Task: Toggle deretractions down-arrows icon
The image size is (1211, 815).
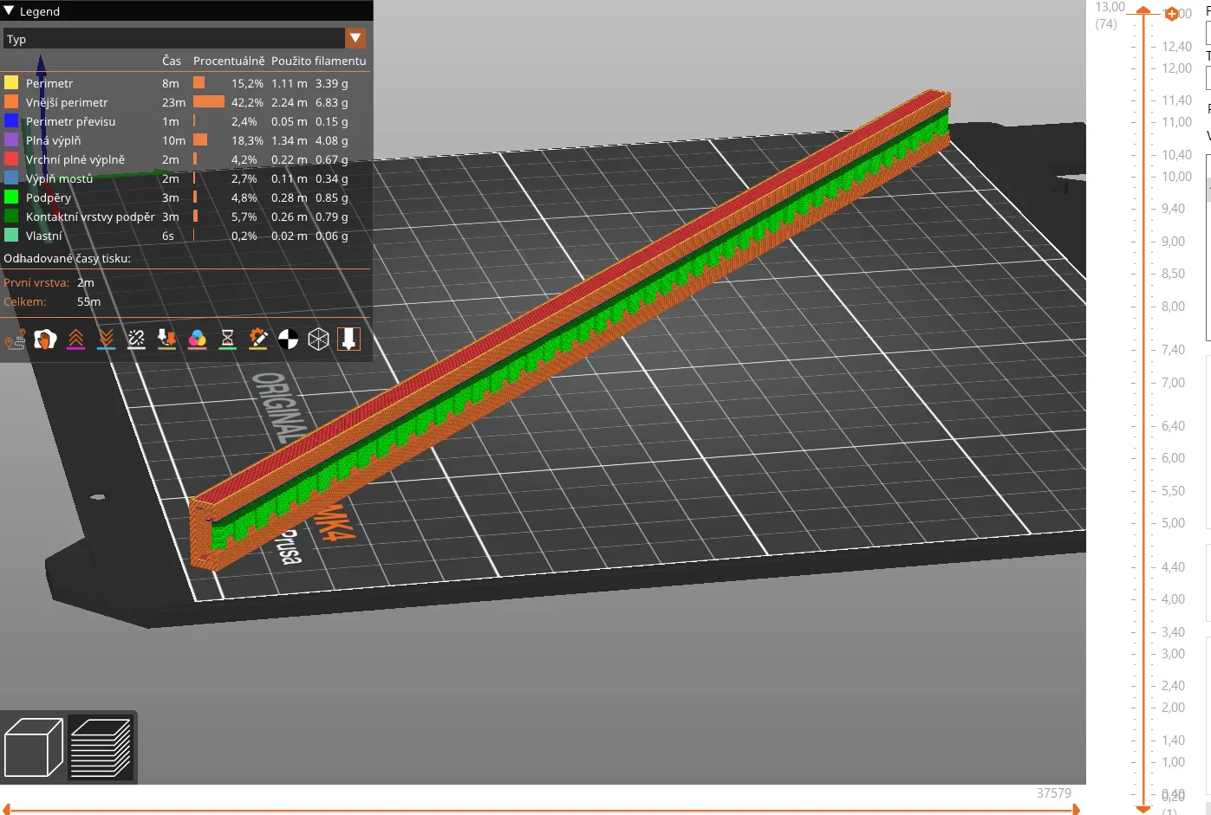Action: 106,340
